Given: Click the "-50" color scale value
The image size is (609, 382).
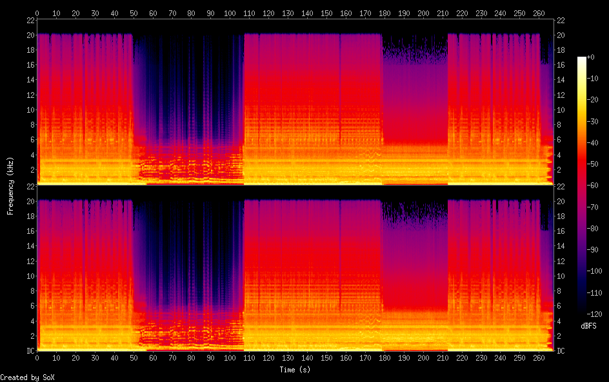Looking at the screenshot, I should 593,164.
